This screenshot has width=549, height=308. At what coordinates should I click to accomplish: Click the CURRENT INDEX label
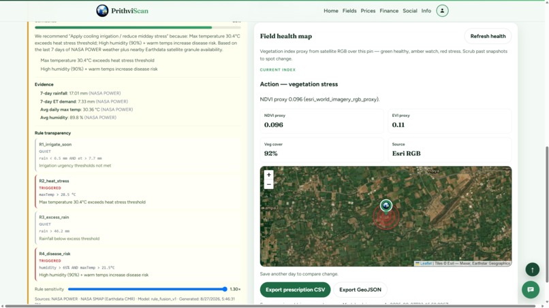pyautogui.click(x=278, y=70)
